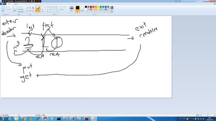This screenshot has width=216, height=121.
Task: Open Internet Explorer from taskbar
Action: click(x=10, y=119)
